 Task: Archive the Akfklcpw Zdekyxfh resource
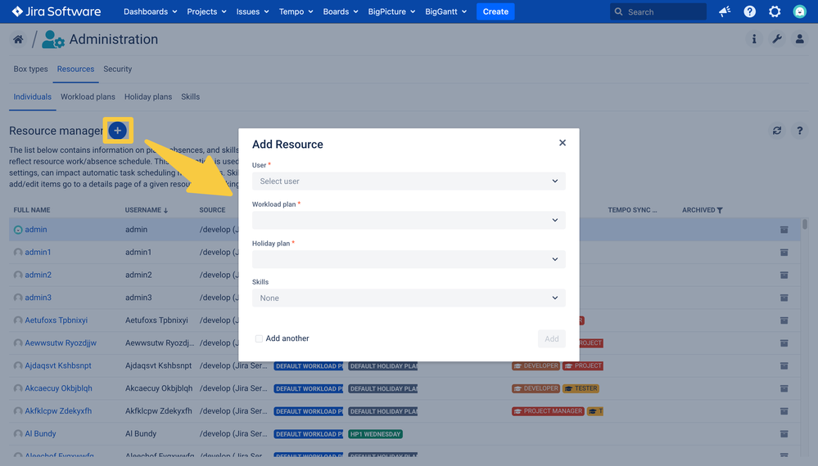pos(784,411)
